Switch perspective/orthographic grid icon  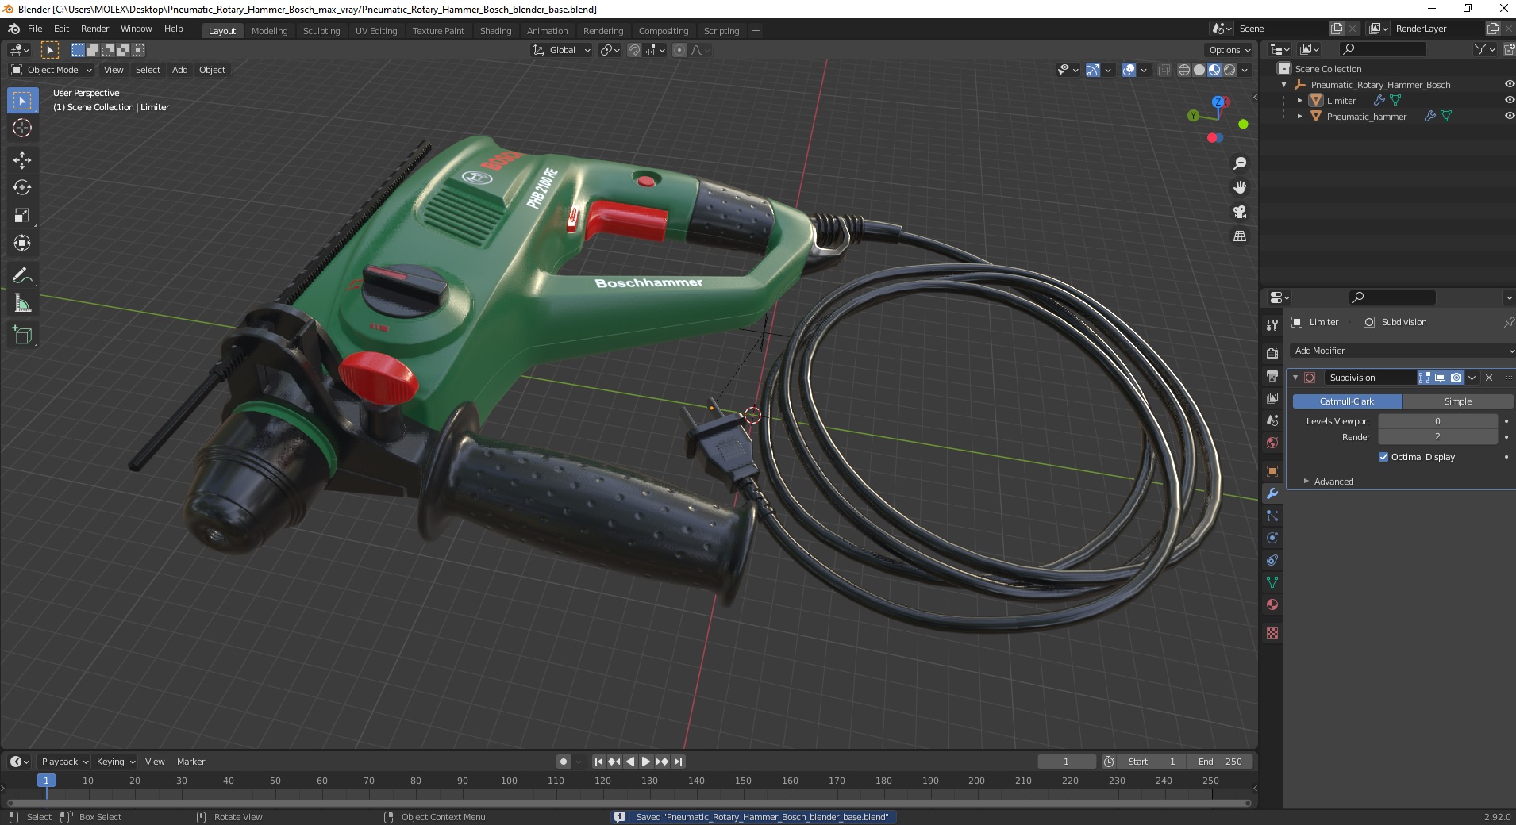[1240, 236]
